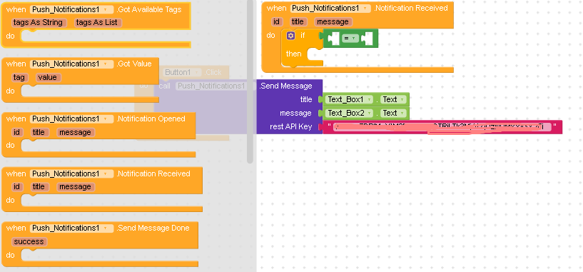Select 'message' parameter in Notification Opened block
Screen dimensions: 583x272
coord(76,133)
